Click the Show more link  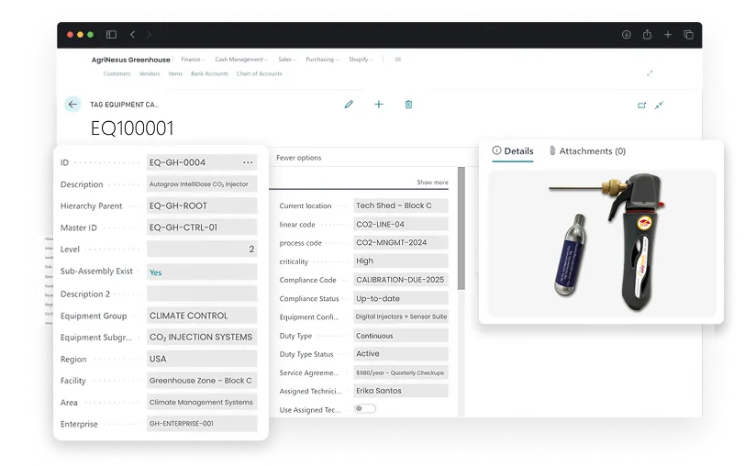coord(432,183)
